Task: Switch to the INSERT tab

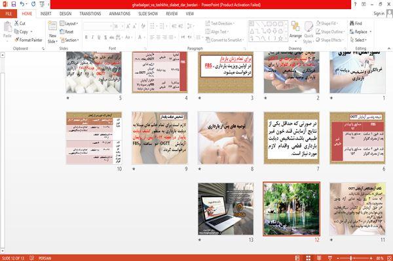Action: [x=46, y=14]
